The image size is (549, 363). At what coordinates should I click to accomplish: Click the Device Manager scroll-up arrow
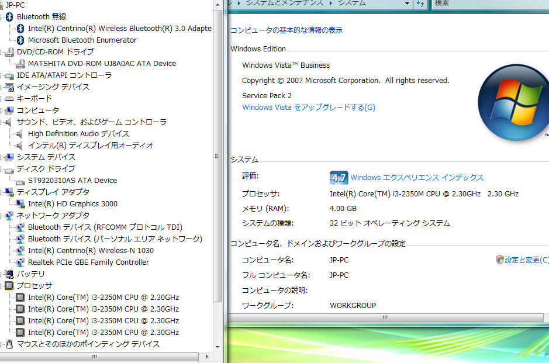(x=217, y=5)
